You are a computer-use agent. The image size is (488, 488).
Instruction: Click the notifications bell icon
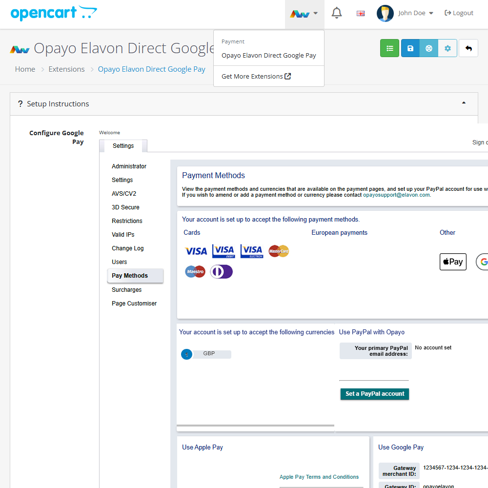point(337,13)
